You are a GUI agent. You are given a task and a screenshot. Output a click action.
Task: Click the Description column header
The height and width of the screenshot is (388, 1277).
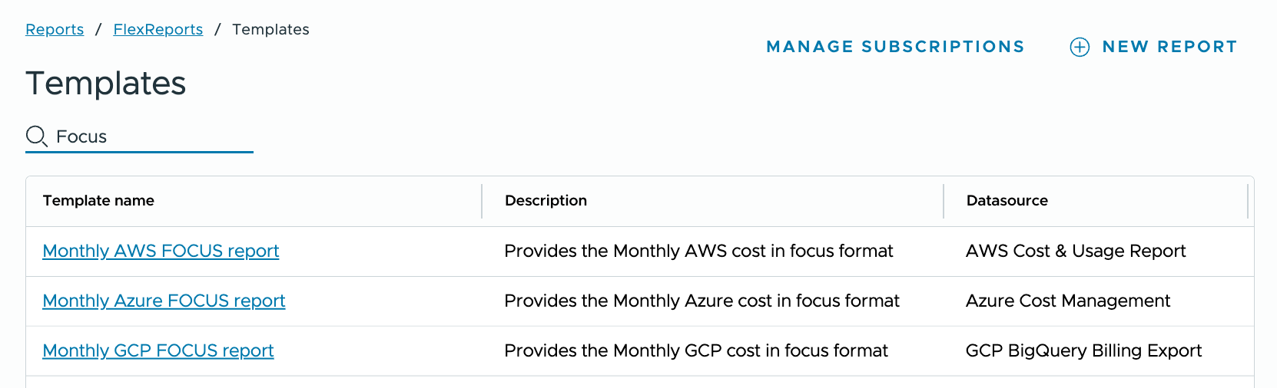pos(546,201)
